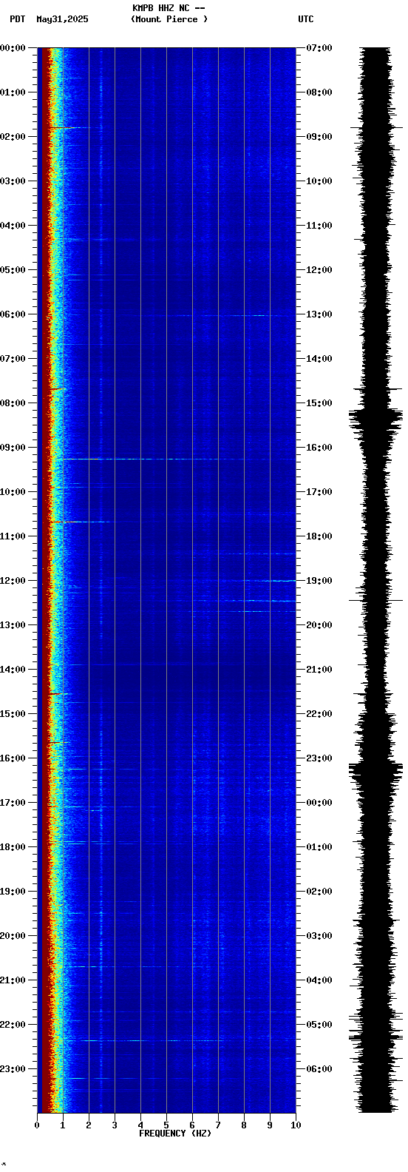
Task: Click the 02:00 UTC label on right axis
Action: click(319, 892)
